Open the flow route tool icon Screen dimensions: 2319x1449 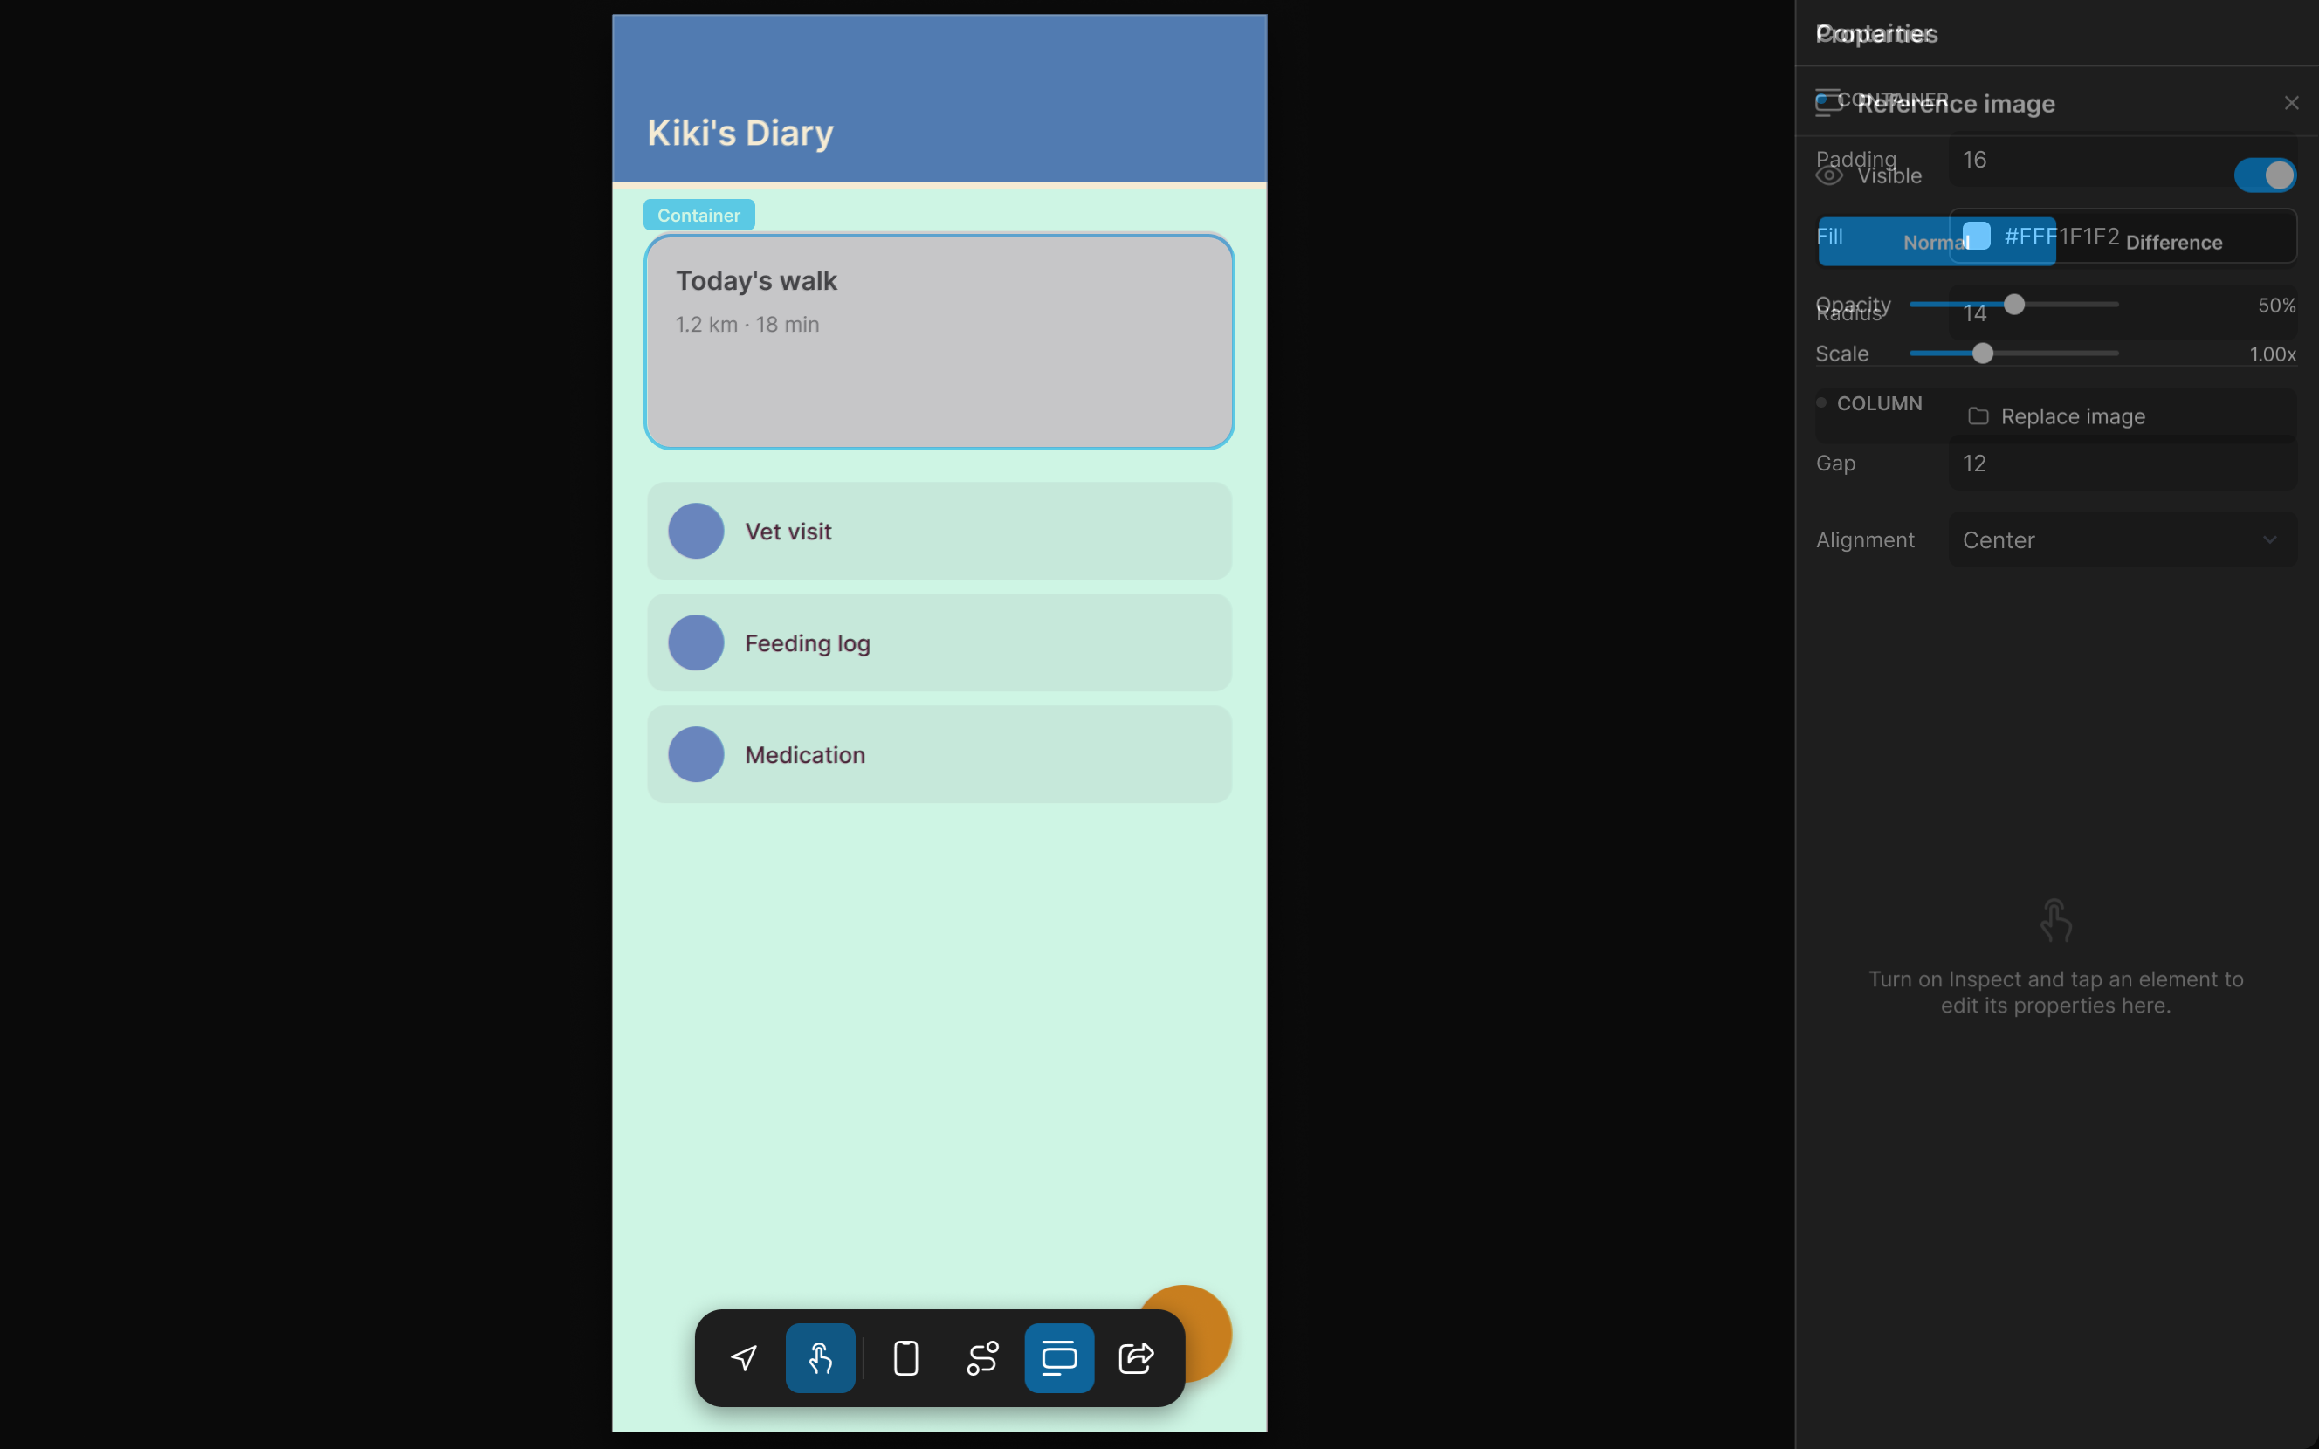coord(982,1358)
